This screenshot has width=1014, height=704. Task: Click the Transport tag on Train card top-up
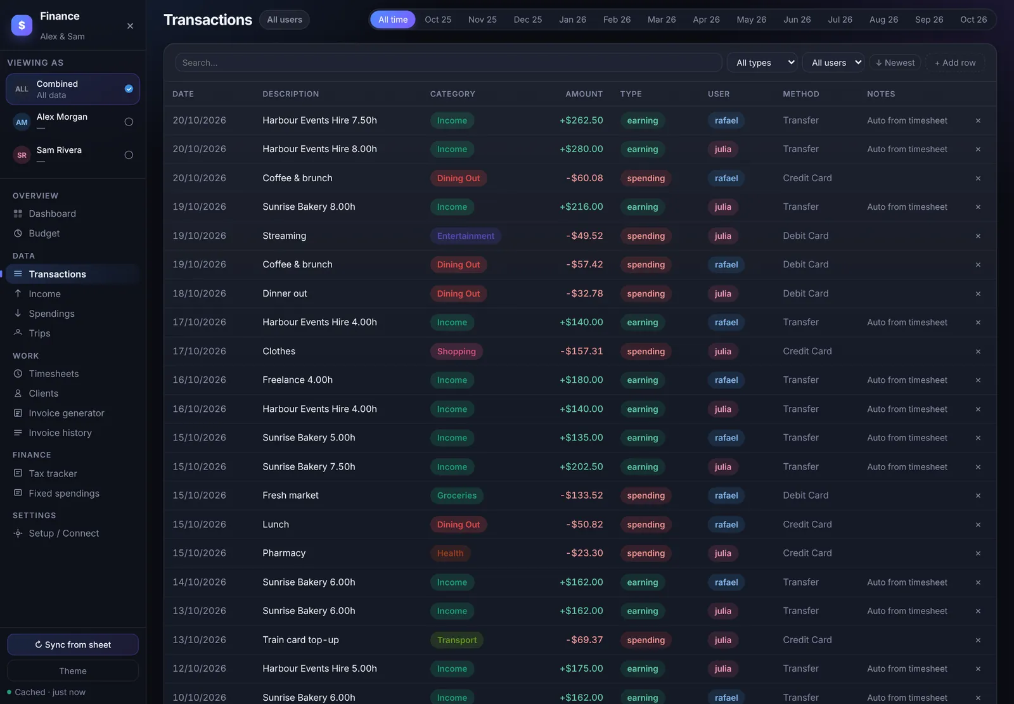(x=457, y=640)
